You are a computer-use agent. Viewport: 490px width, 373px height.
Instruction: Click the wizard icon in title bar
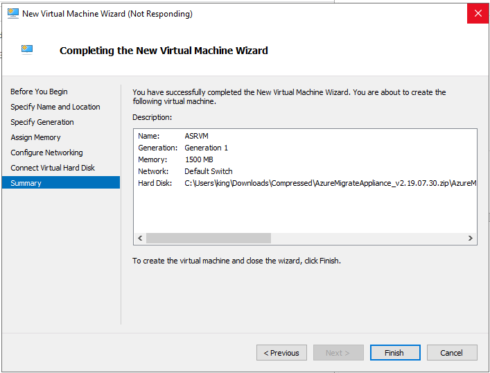[x=12, y=13]
